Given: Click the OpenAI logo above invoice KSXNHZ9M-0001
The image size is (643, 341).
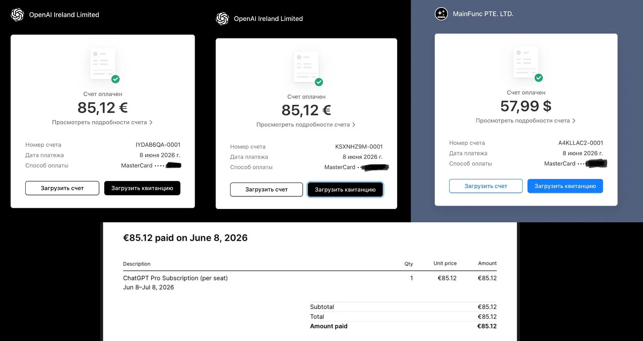Looking at the screenshot, I should coord(222,19).
